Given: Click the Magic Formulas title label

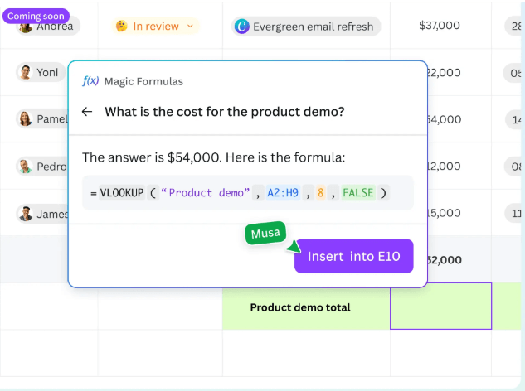Looking at the screenshot, I should click(143, 81).
